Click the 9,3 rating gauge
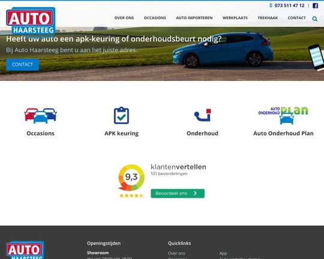This screenshot has height=259, width=324. pyautogui.click(x=131, y=177)
